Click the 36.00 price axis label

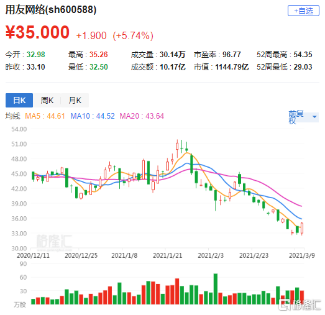click(x=19, y=219)
